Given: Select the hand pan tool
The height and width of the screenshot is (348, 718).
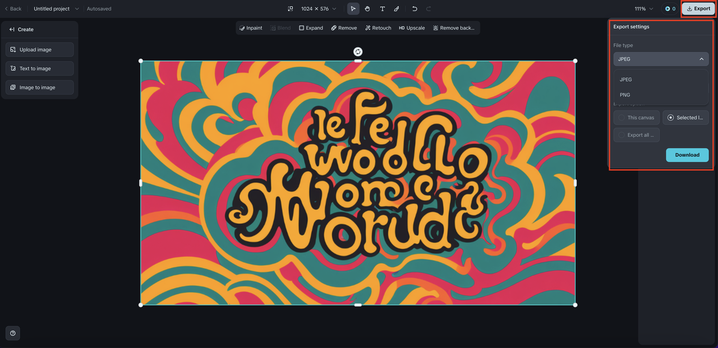Looking at the screenshot, I should 367,9.
